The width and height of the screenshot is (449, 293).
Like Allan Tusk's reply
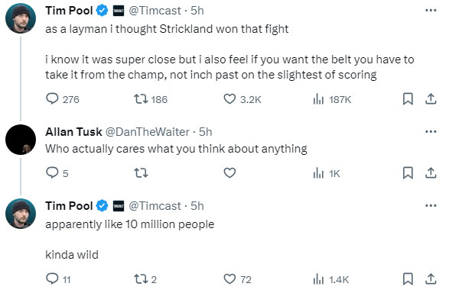(229, 173)
